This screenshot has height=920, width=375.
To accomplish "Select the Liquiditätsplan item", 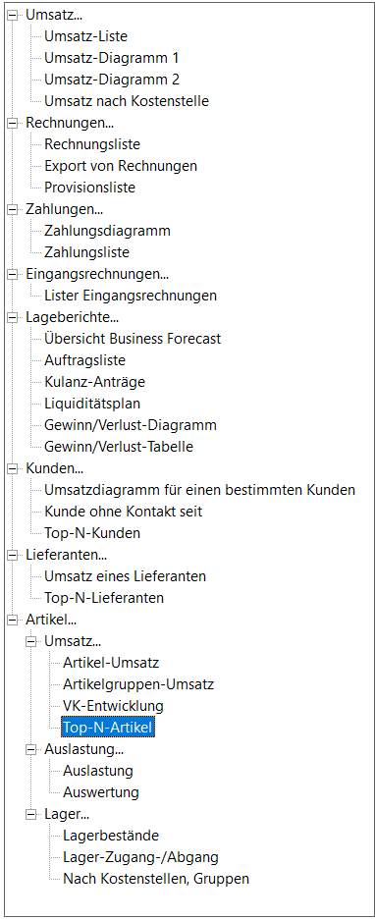I will (x=92, y=404).
